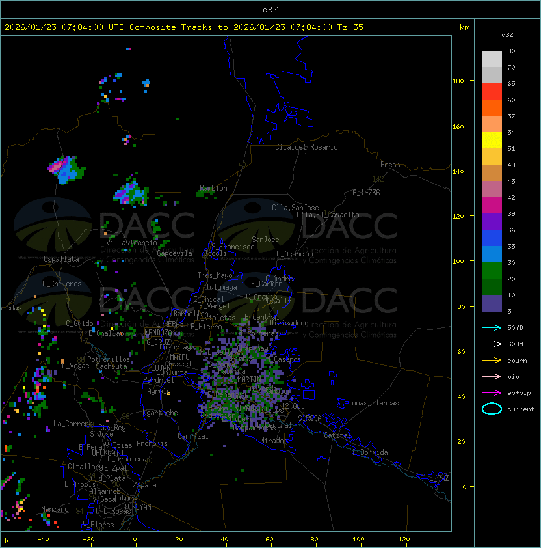This screenshot has height=548, width=541.
Task: Click the dBZ heading above the color scale
Action: pos(507,35)
